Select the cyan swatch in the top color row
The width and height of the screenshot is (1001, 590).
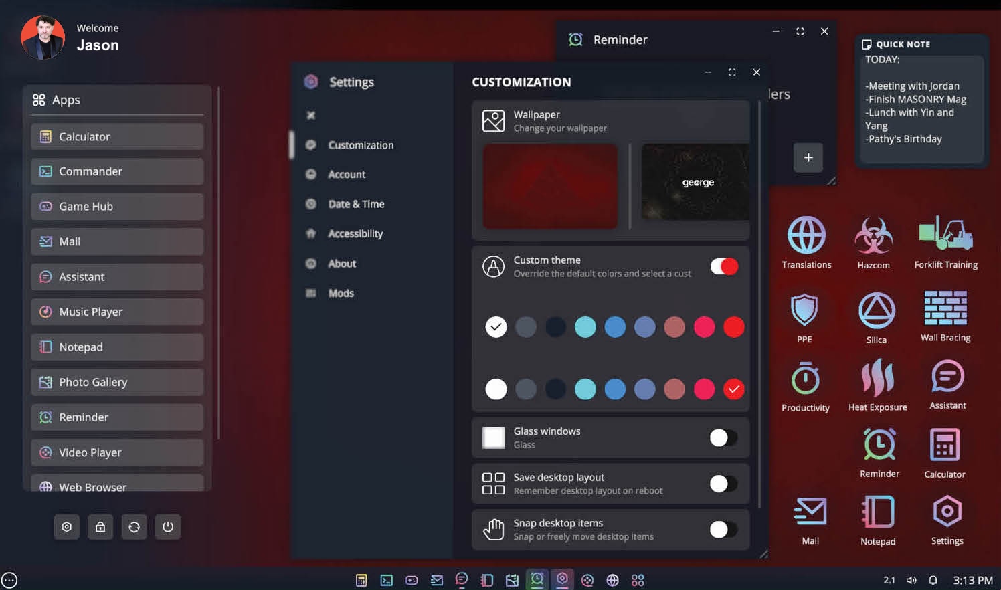[x=585, y=327]
